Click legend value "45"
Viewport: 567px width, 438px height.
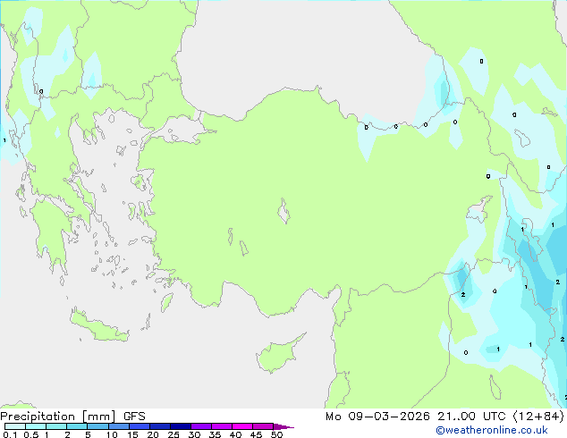tap(256, 434)
